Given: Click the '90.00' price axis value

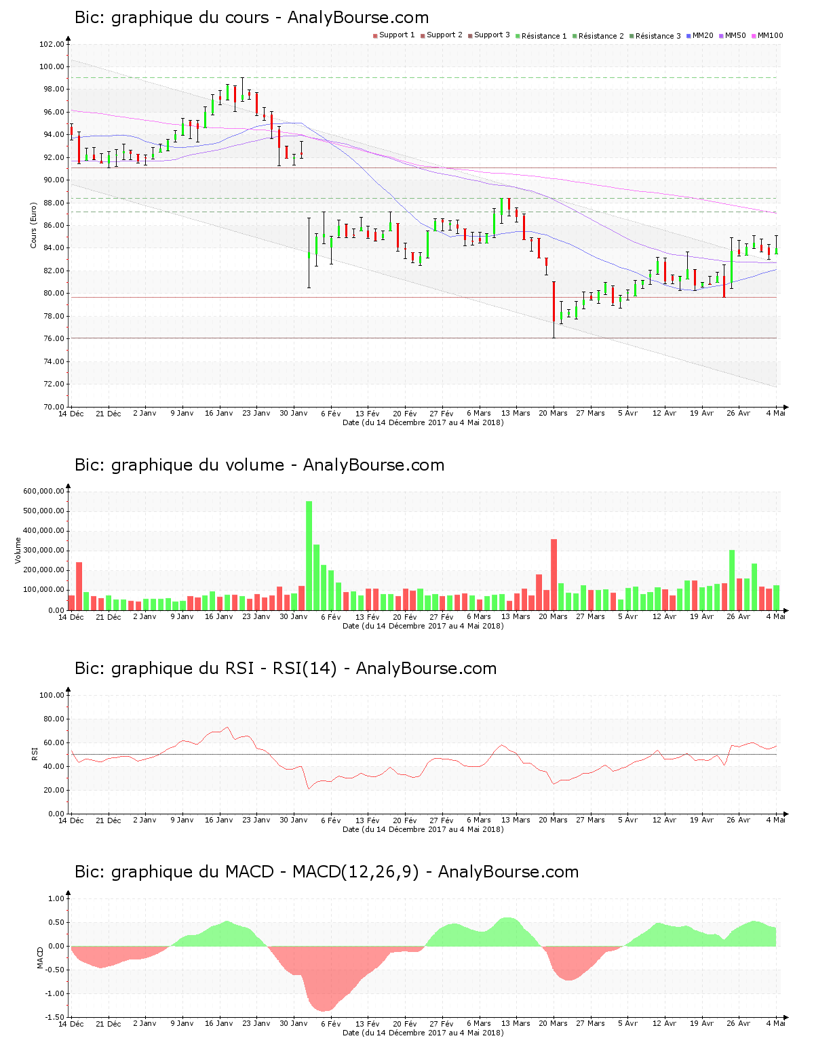Looking at the screenshot, I should point(54,180).
